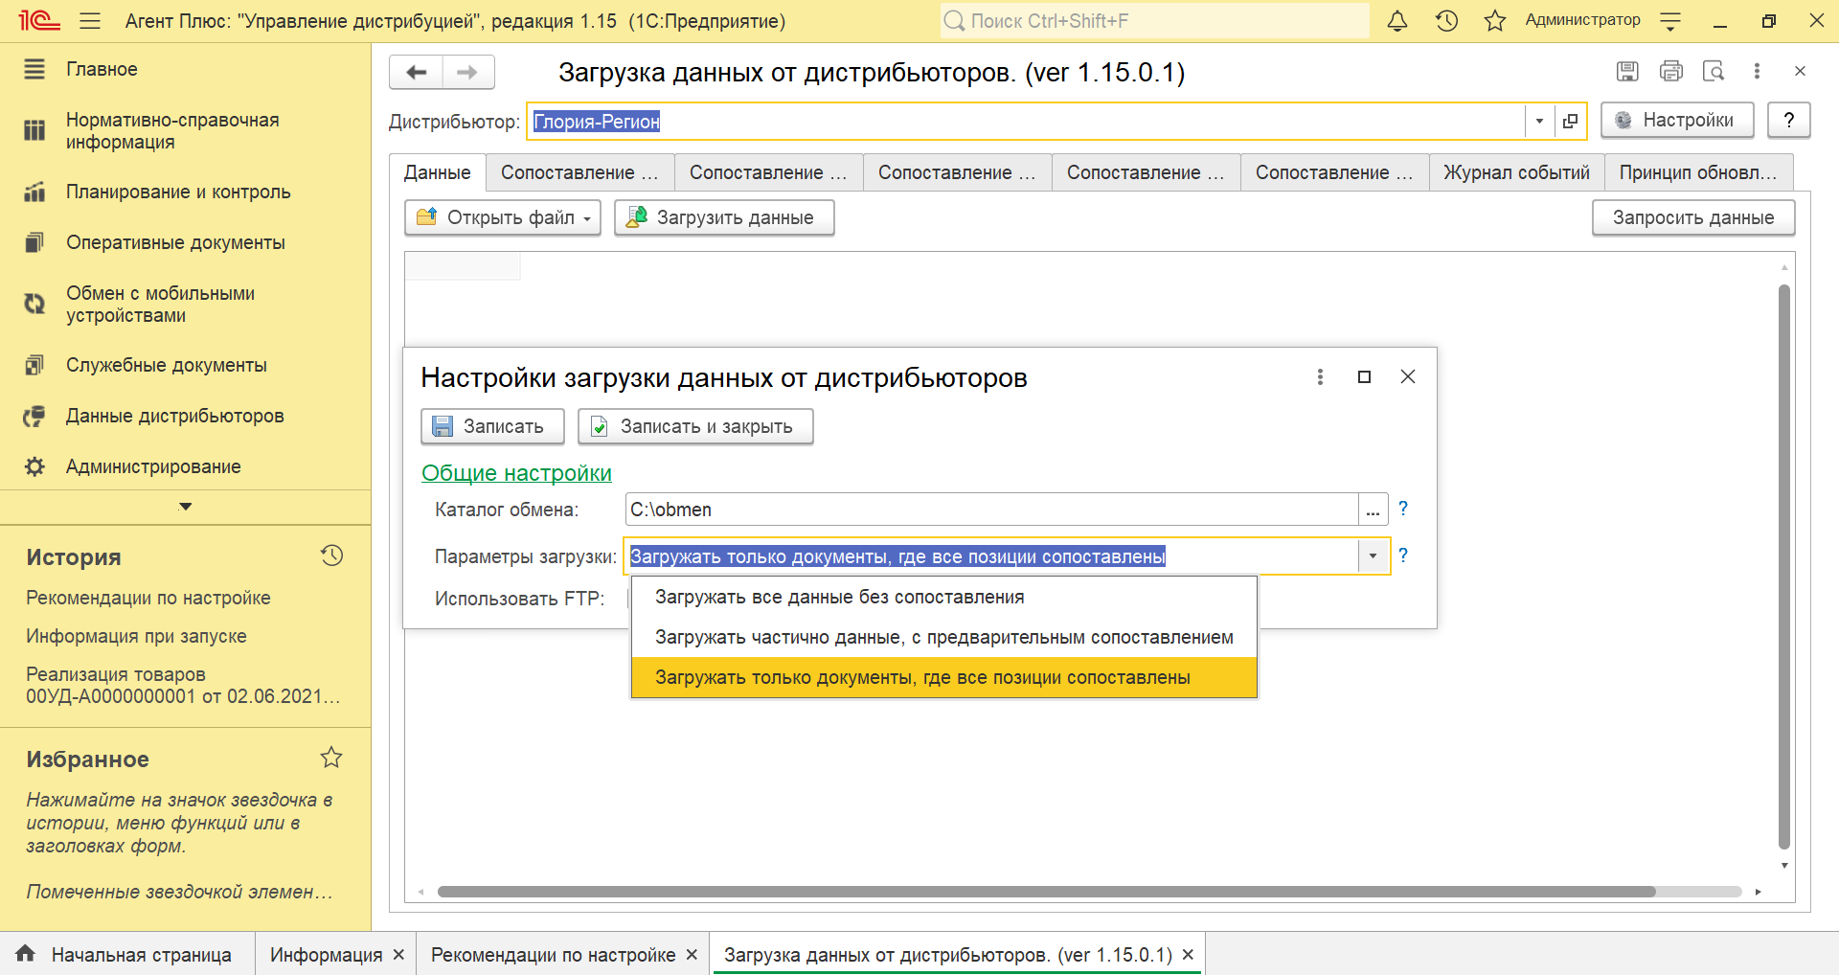The image size is (1839, 975).
Task: Open the Глория-Регион distributor card icon
Action: click(1570, 121)
